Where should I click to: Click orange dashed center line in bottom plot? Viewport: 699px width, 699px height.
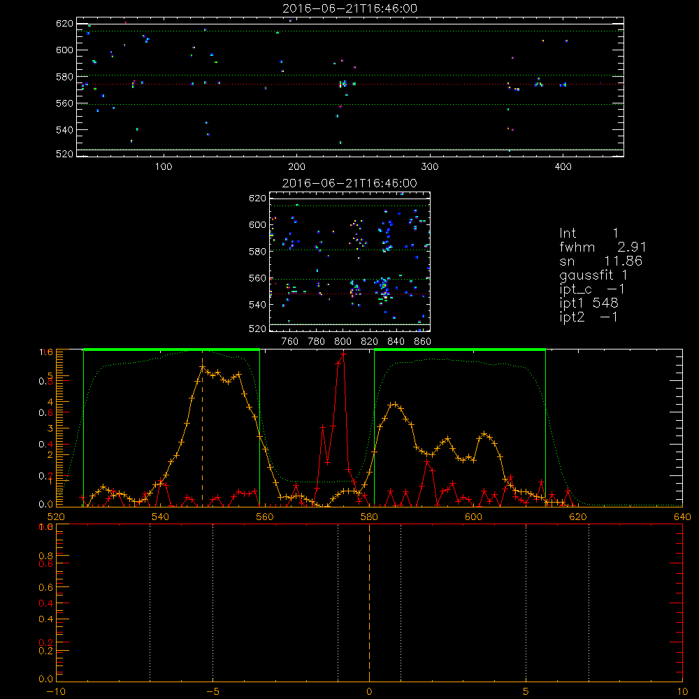[x=369, y=603]
